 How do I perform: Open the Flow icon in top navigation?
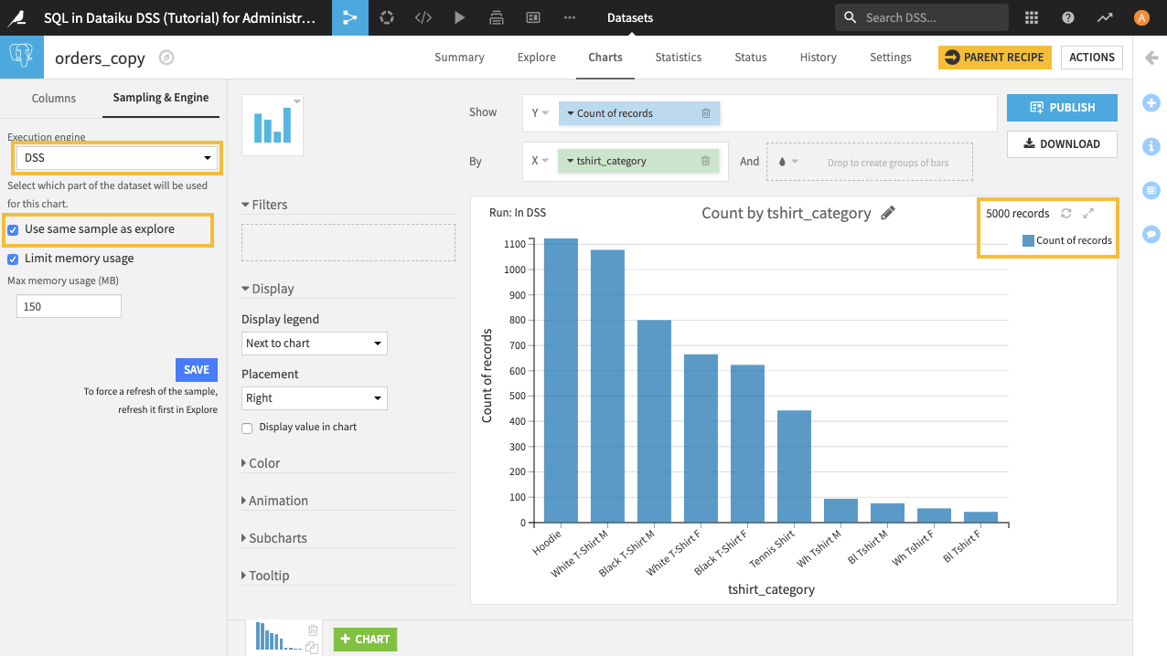[x=349, y=17]
